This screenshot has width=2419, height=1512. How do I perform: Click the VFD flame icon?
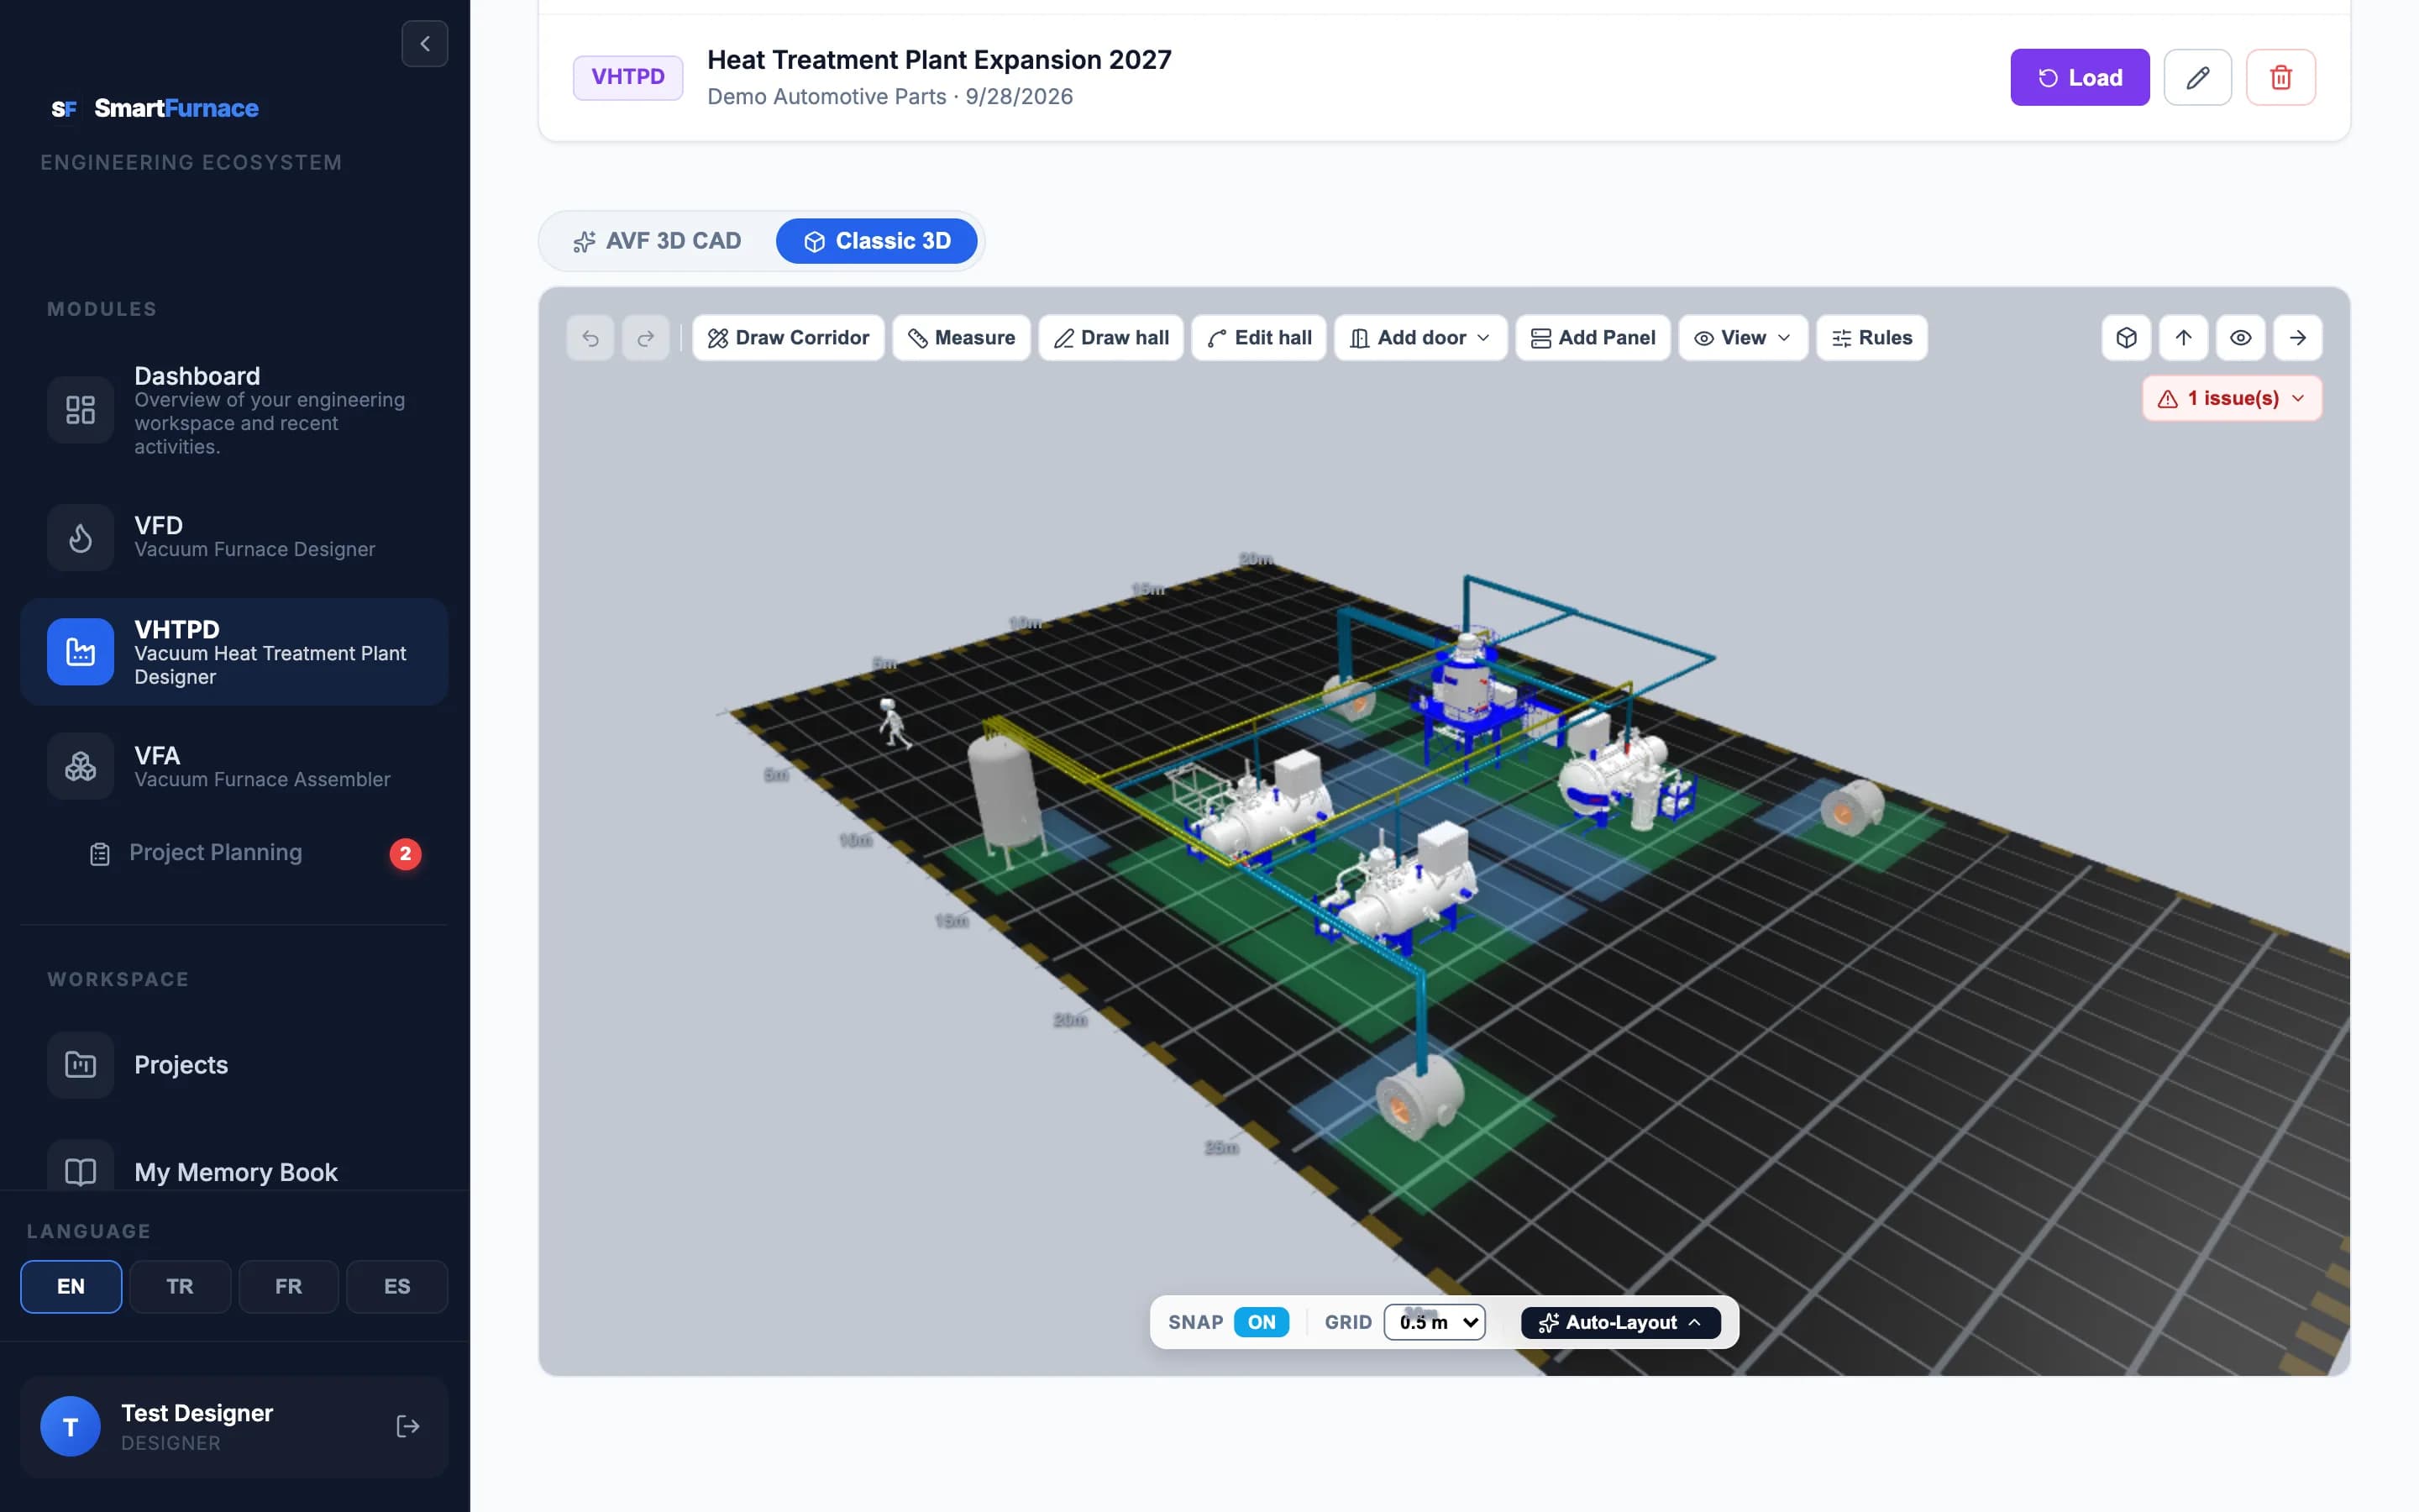(80, 538)
